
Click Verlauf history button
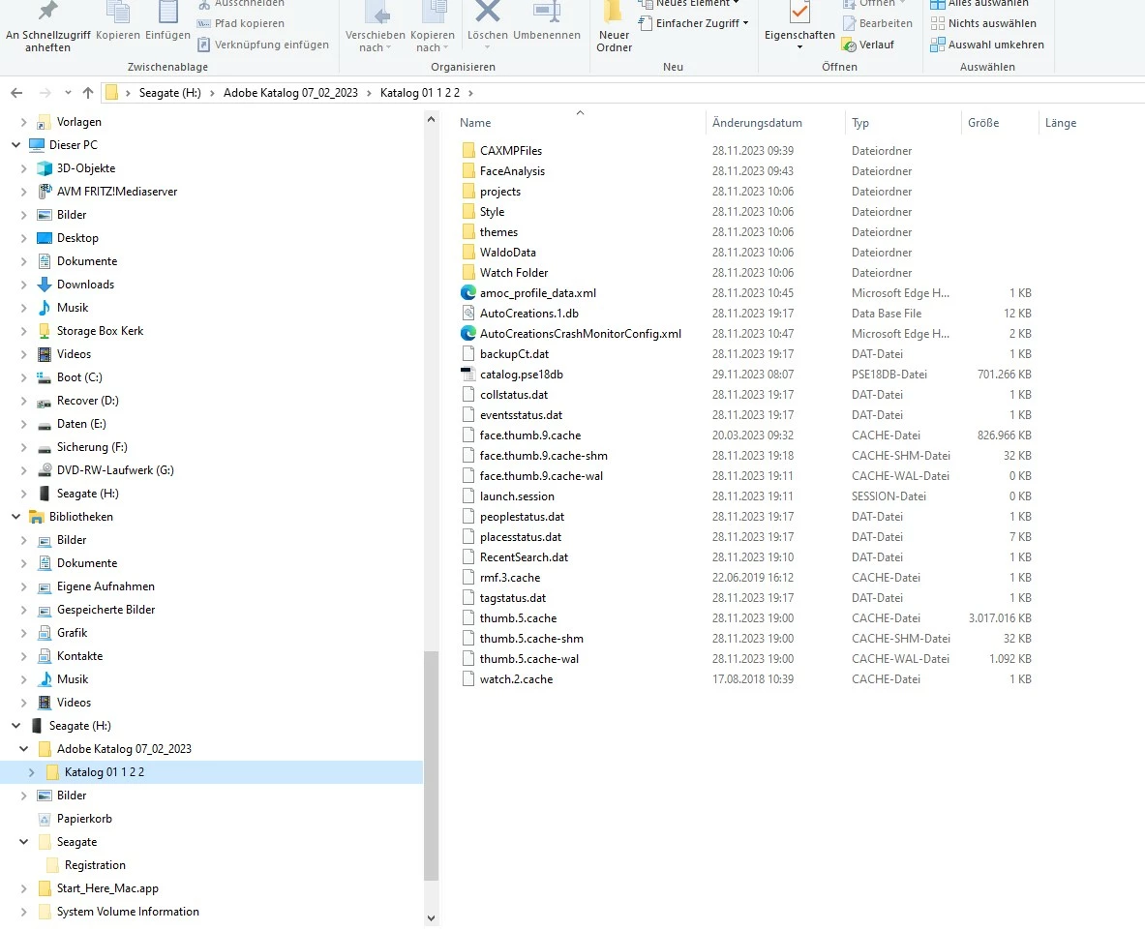(x=868, y=45)
